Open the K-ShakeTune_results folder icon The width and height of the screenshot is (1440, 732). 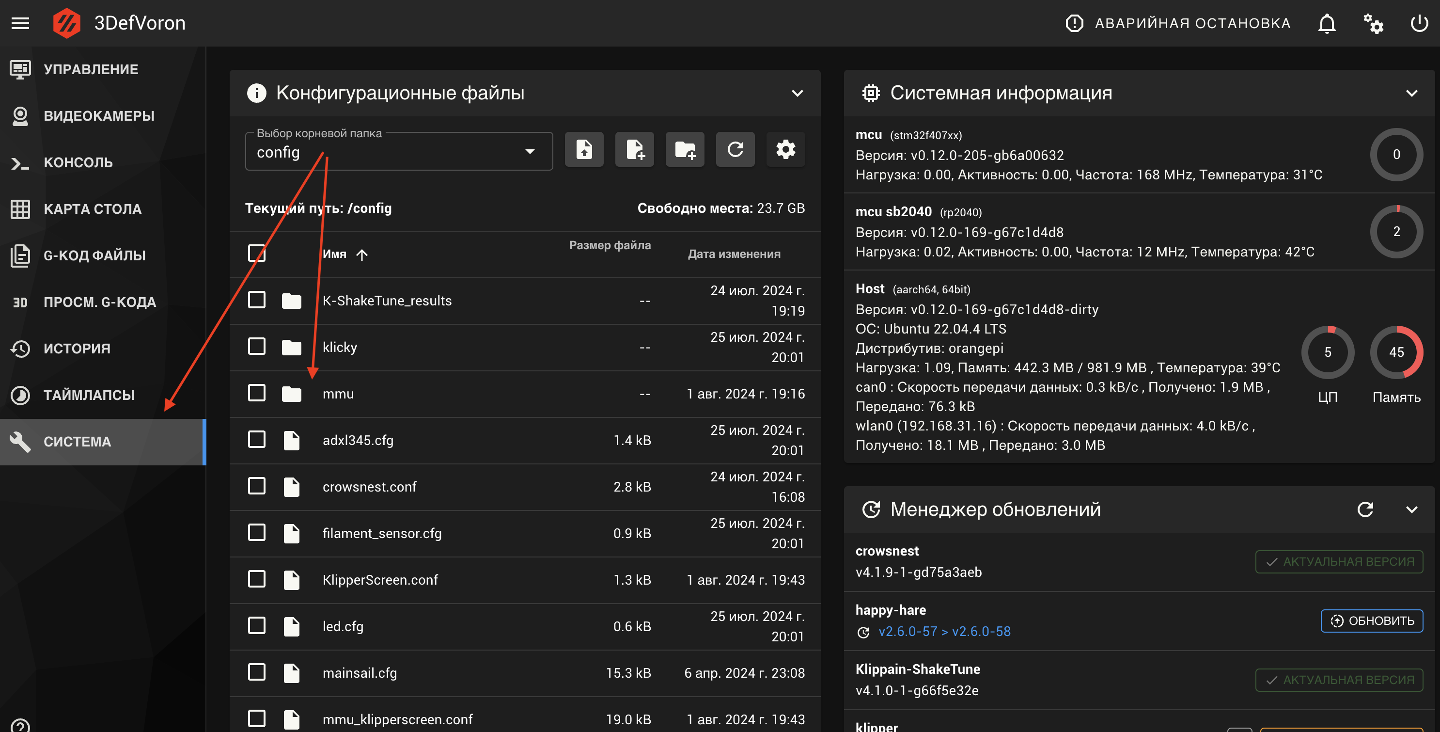291,301
